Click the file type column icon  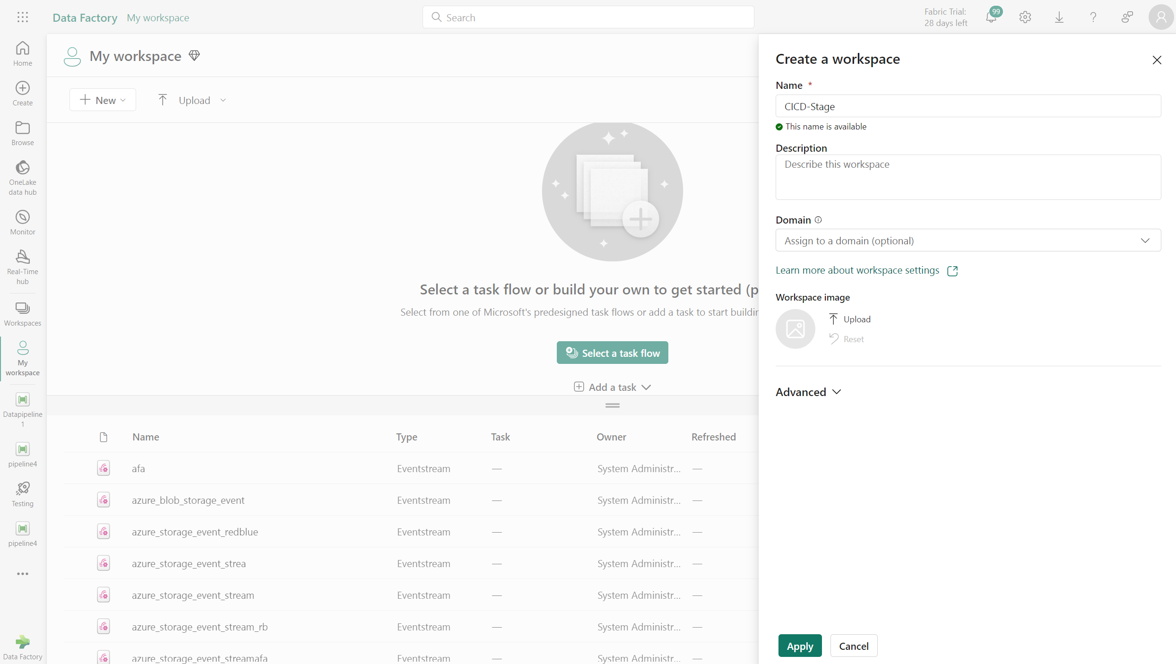coord(104,437)
